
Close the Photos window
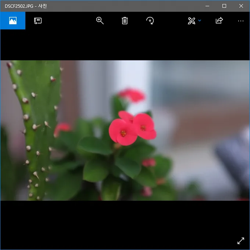(x=241, y=6)
